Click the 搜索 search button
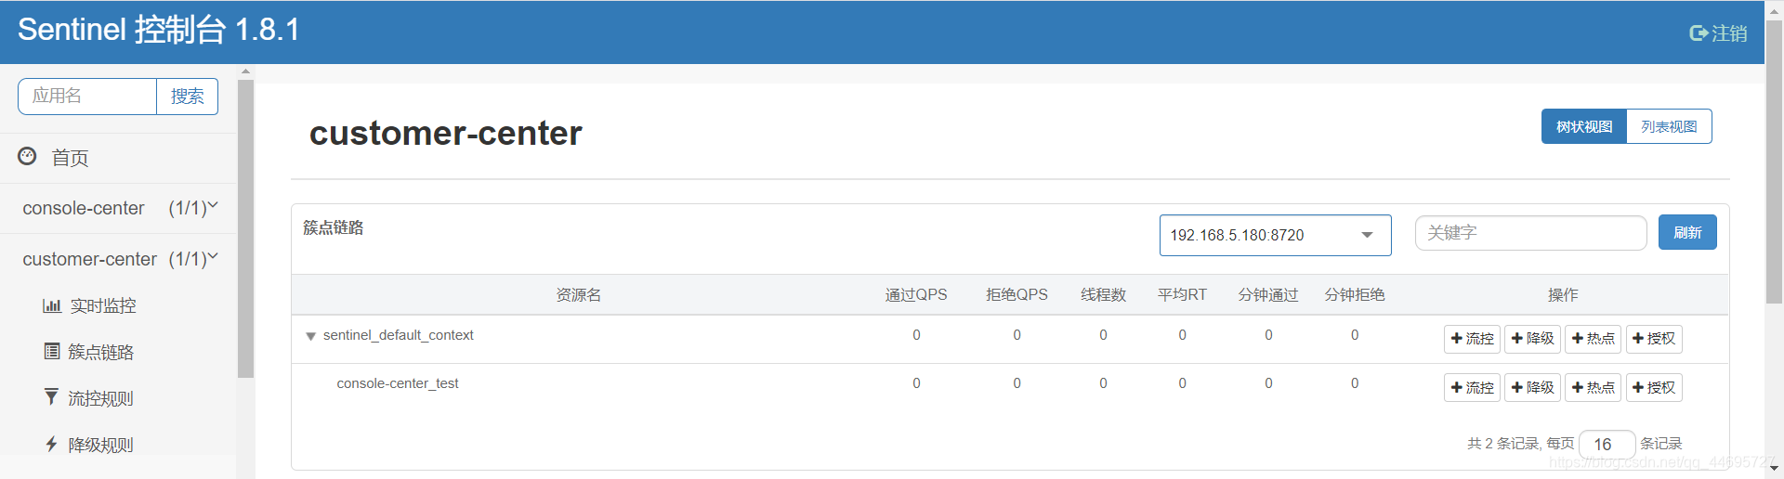Image resolution: width=1784 pixels, height=479 pixels. coord(188,97)
